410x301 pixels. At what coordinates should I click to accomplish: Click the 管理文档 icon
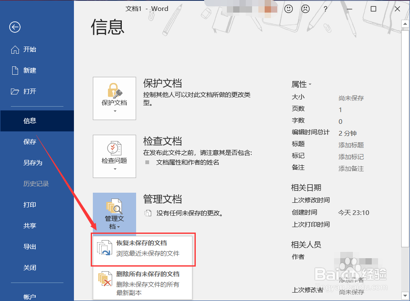114,206
